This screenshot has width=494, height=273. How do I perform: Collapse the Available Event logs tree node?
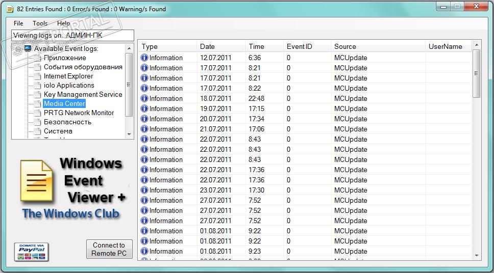18,49
